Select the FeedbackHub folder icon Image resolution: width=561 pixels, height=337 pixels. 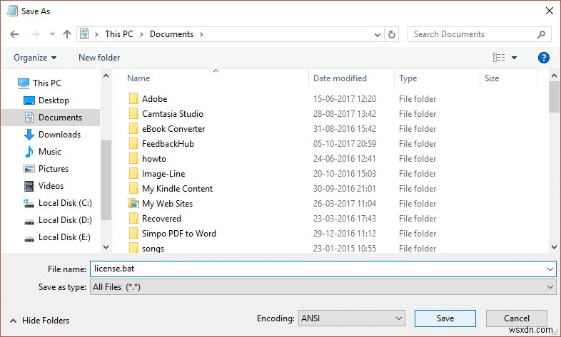pyautogui.click(x=133, y=144)
